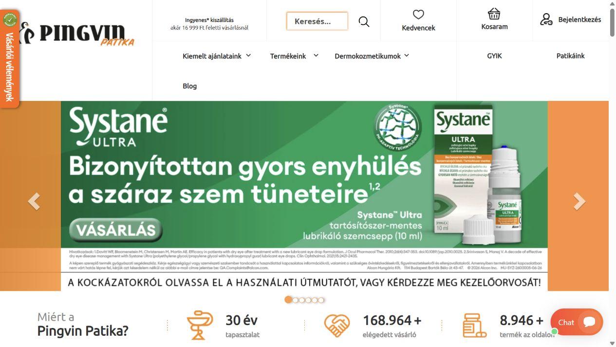
Task: Select the sixth carousel dot
Action: (x=321, y=300)
